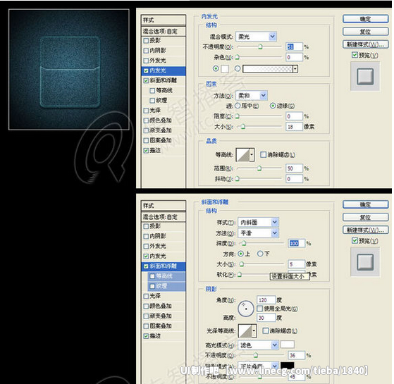Toggle 内阴影 checkbox in upper dialog
The width and height of the screenshot is (394, 384).
[x=146, y=51]
